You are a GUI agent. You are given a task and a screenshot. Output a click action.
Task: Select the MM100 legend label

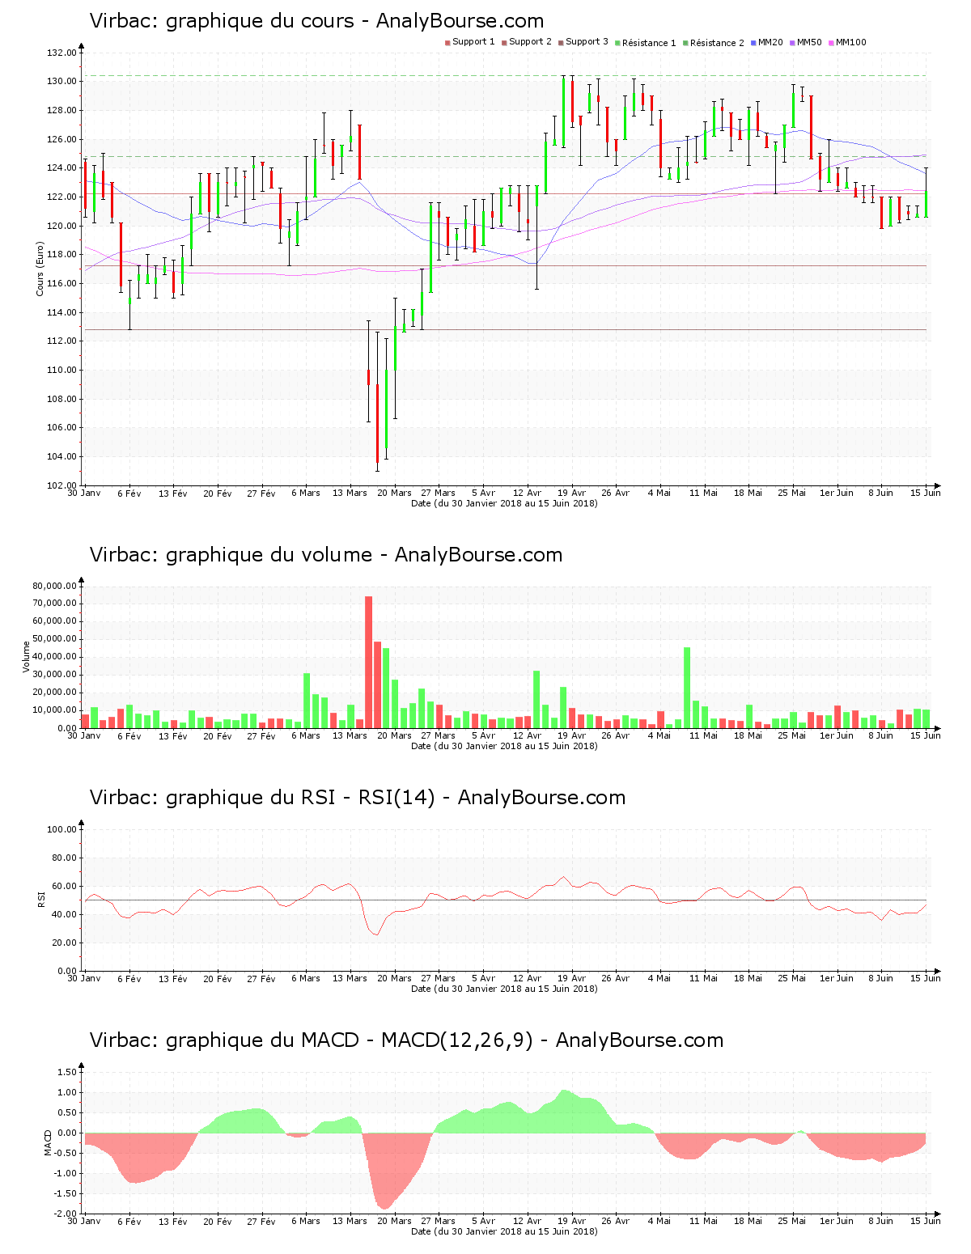pyautogui.click(x=850, y=42)
